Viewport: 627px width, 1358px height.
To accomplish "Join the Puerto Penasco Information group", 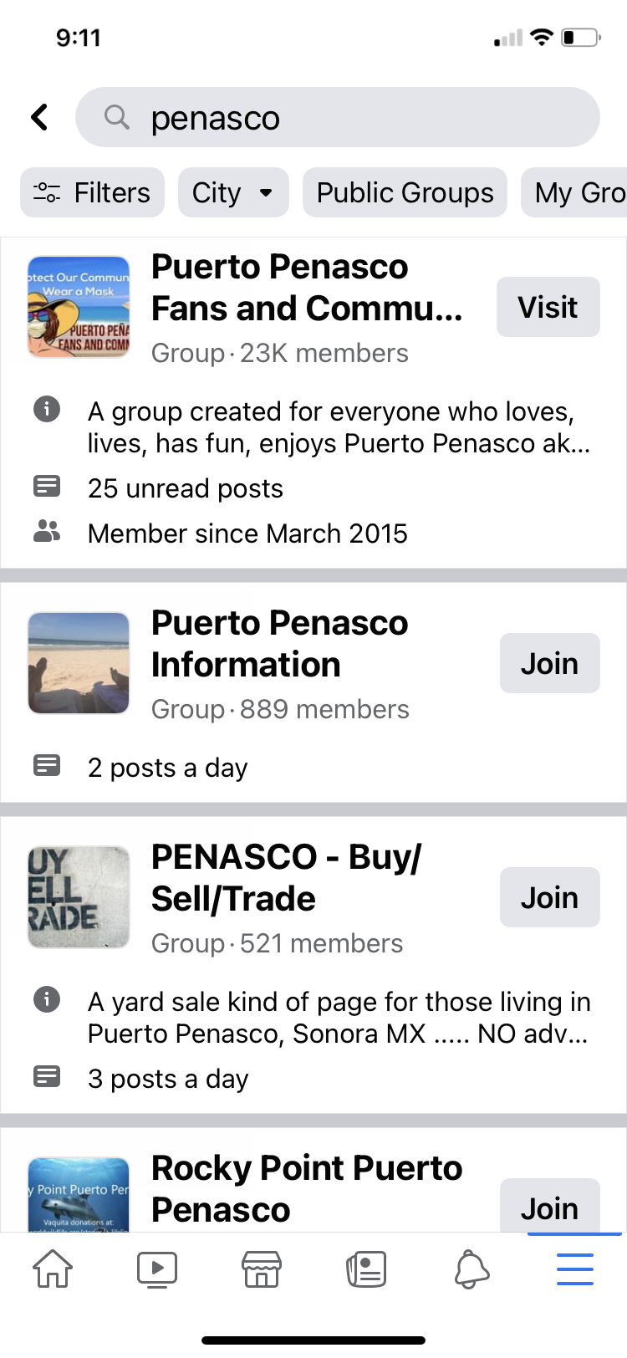I will point(550,663).
